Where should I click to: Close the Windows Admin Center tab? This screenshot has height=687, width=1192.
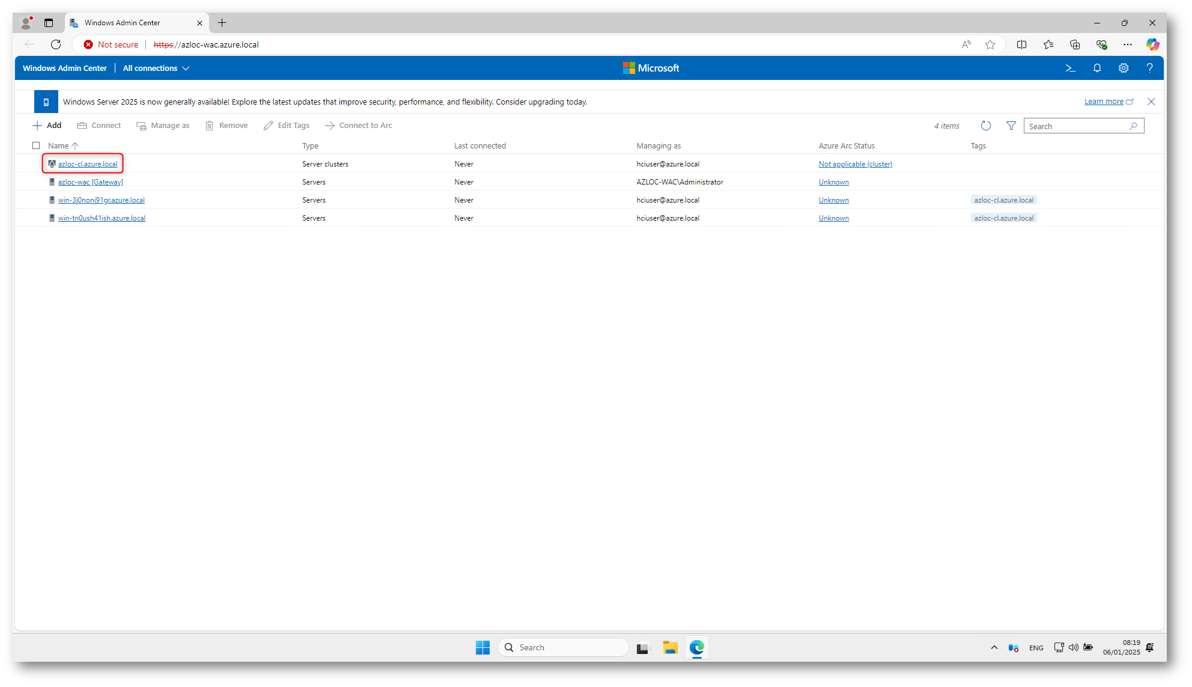tap(199, 23)
